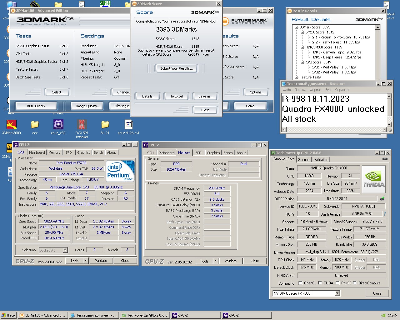Click the Intel Pentium logo in CPU-Z
This screenshot has width=400, height=320.
click(120, 171)
